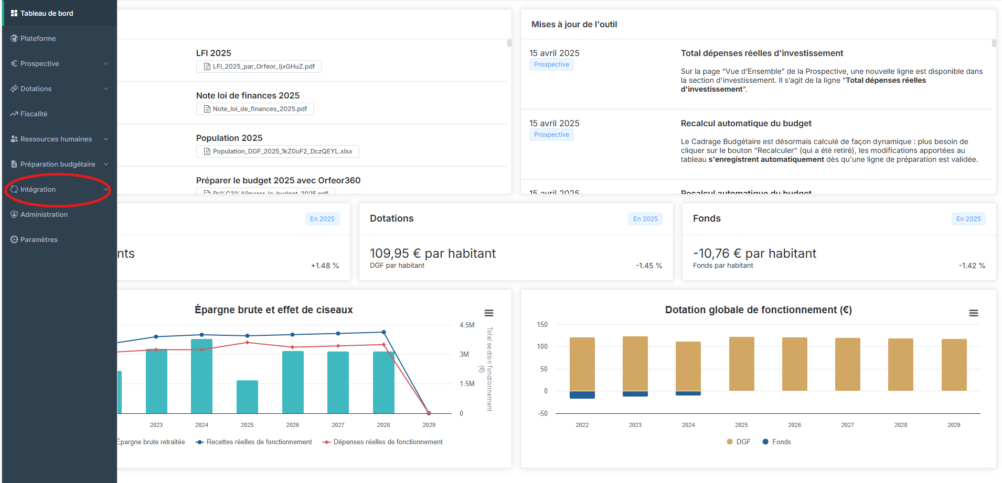Screen dimensions: 1002x483
Task: Click the Fiscalité trend icon
Action: tap(14, 114)
